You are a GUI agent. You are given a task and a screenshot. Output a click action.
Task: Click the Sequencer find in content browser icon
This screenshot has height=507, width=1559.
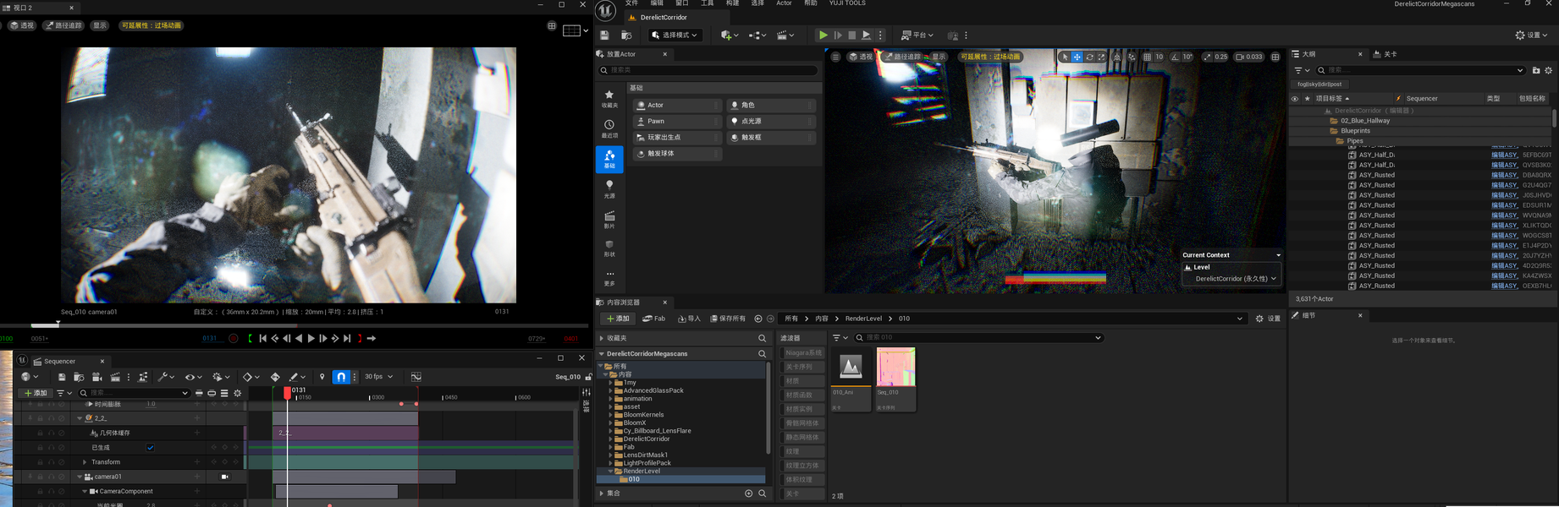click(x=79, y=377)
